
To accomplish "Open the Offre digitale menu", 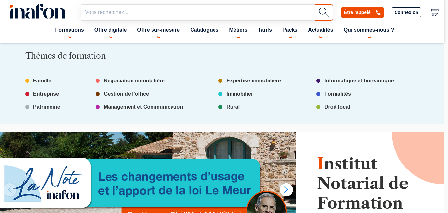I will 111,30.
